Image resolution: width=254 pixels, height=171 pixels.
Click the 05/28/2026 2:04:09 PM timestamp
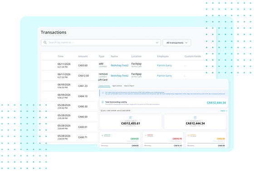(x=64, y=137)
